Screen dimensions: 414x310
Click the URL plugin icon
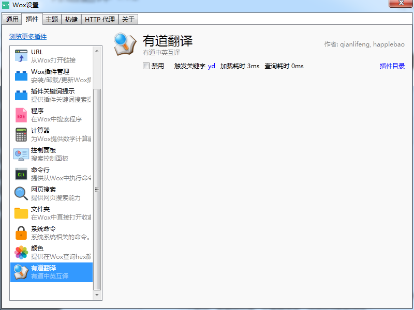coord(21,56)
